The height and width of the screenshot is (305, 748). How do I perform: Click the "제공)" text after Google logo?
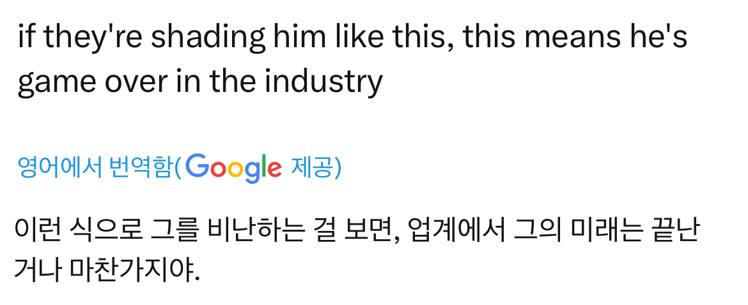tap(316, 167)
